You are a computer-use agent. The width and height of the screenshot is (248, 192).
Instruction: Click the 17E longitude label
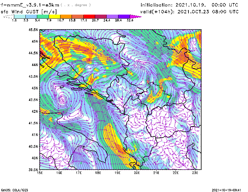pos(79,173)
